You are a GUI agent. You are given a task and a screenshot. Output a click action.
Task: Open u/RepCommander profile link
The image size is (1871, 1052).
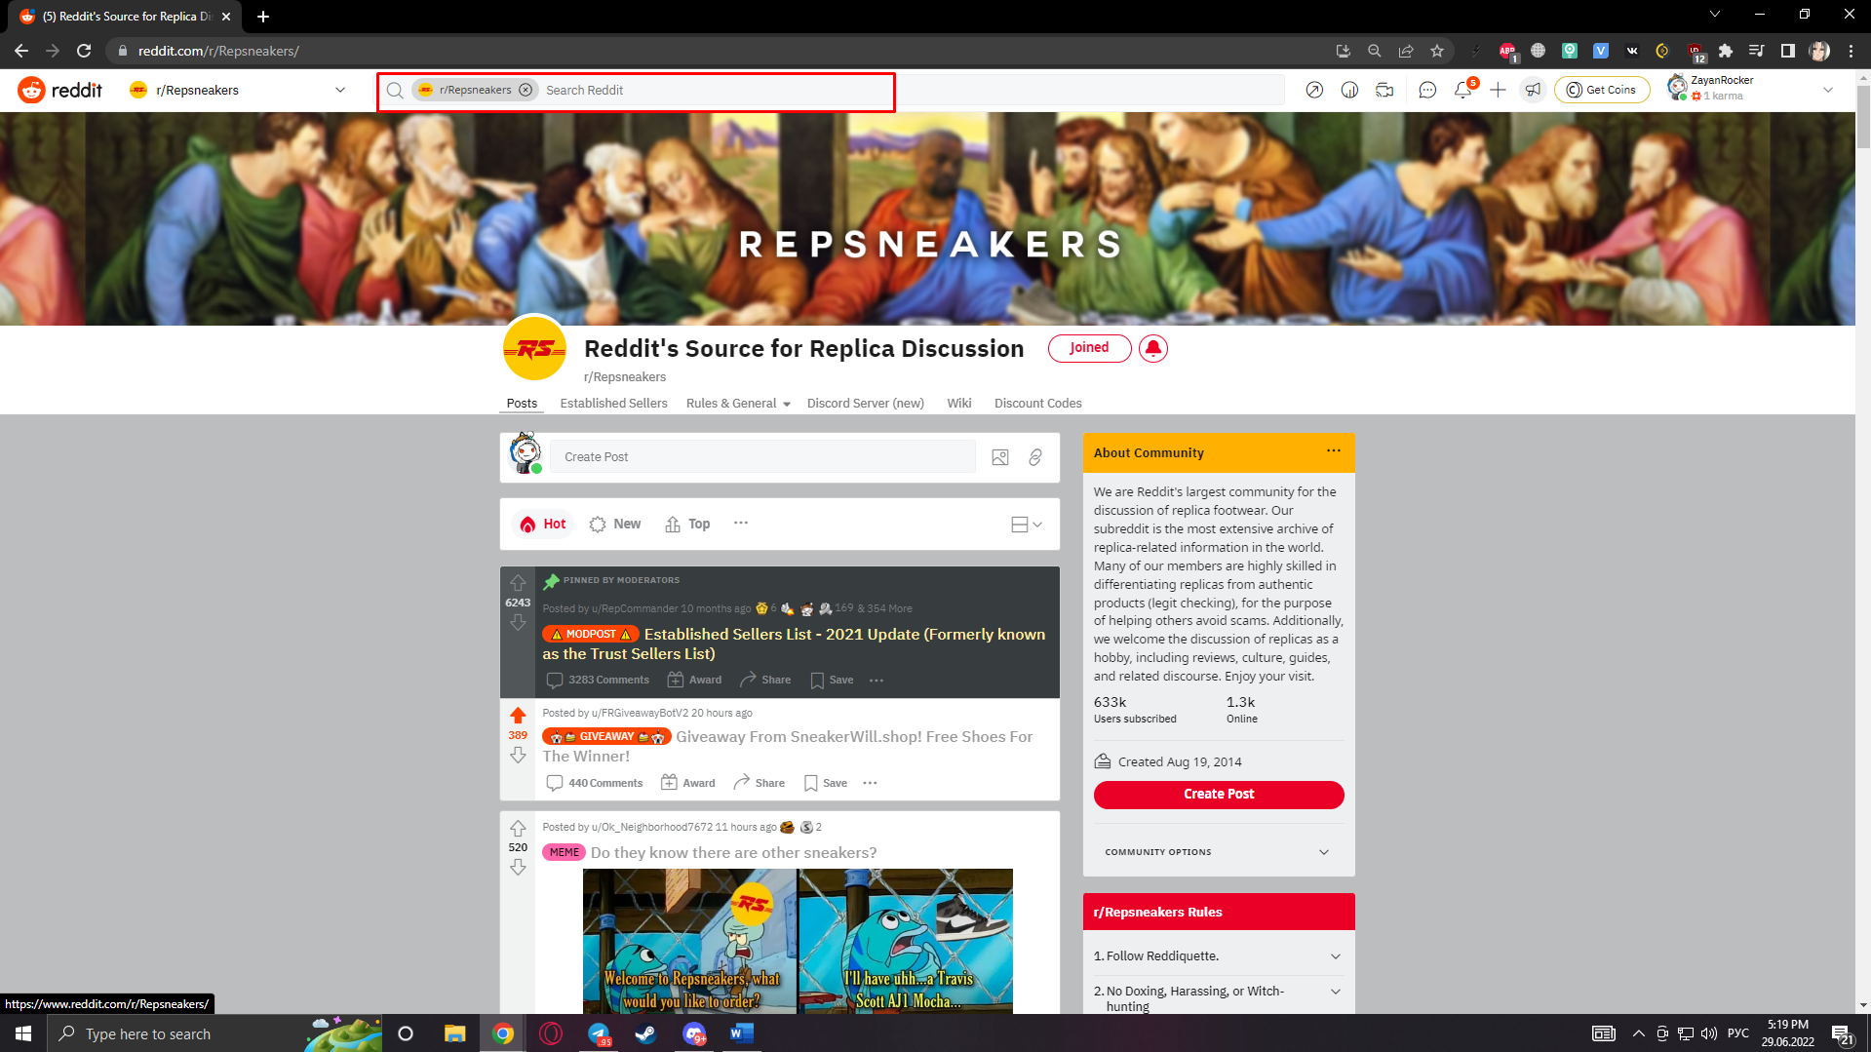[634, 608]
